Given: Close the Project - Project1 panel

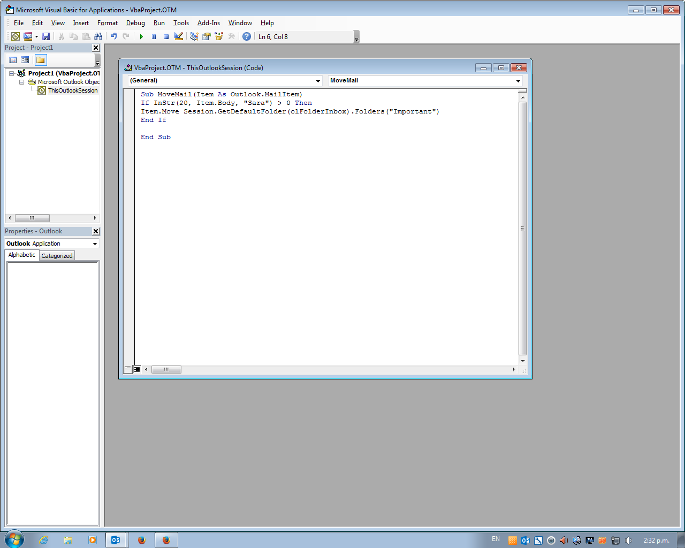Looking at the screenshot, I should (x=96, y=48).
